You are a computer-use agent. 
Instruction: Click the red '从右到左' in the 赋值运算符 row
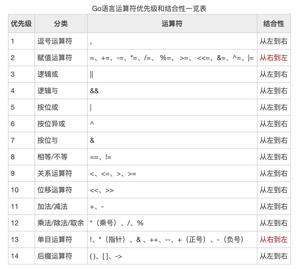(x=274, y=58)
